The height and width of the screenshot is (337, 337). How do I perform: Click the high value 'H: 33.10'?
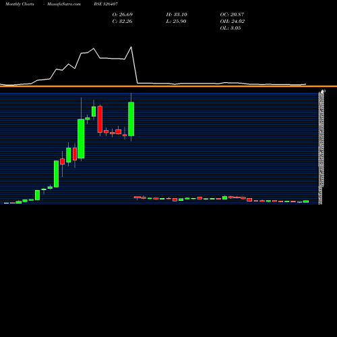coord(177,14)
